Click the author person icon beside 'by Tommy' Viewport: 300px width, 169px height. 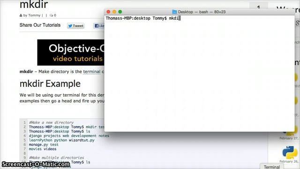pyautogui.click(x=21, y=15)
